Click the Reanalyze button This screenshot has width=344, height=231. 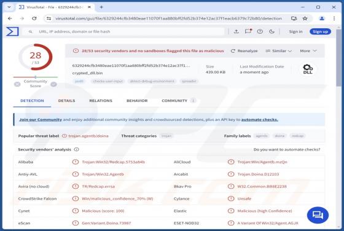pyautogui.click(x=244, y=51)
